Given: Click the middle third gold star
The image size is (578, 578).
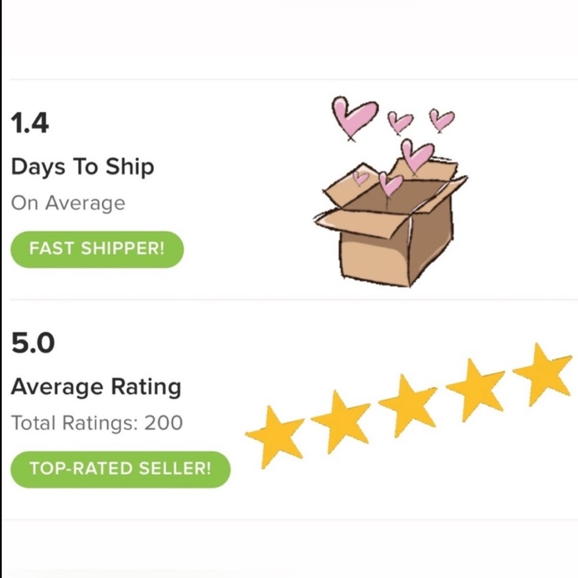Looking at the screenshot, I should (407, 406).
